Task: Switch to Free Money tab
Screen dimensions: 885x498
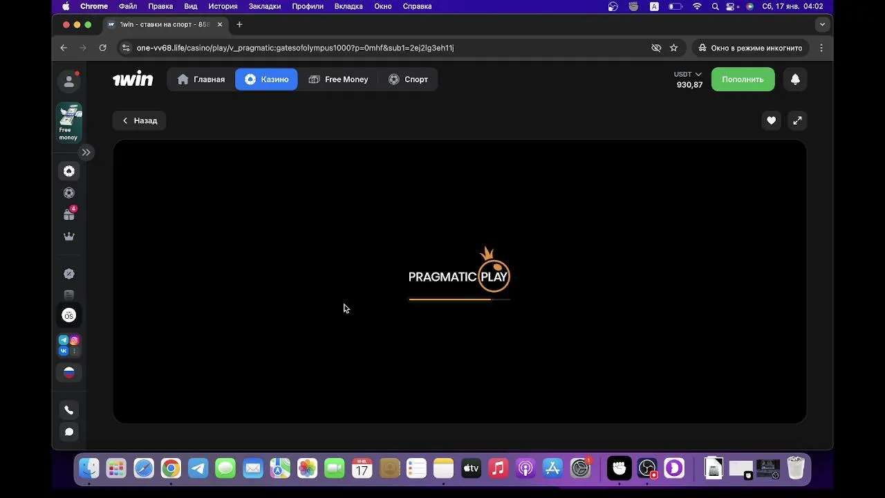Action: click(339, 80)
